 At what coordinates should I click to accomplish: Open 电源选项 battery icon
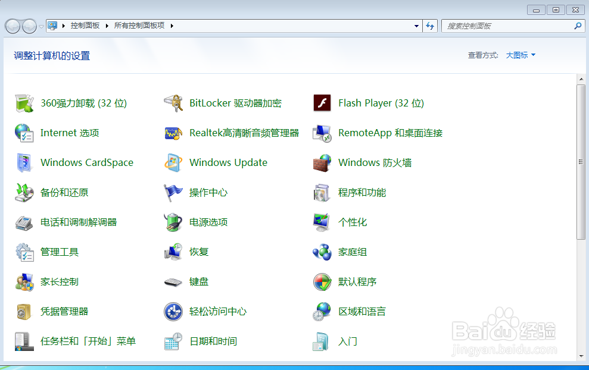[x=173, y=222]
